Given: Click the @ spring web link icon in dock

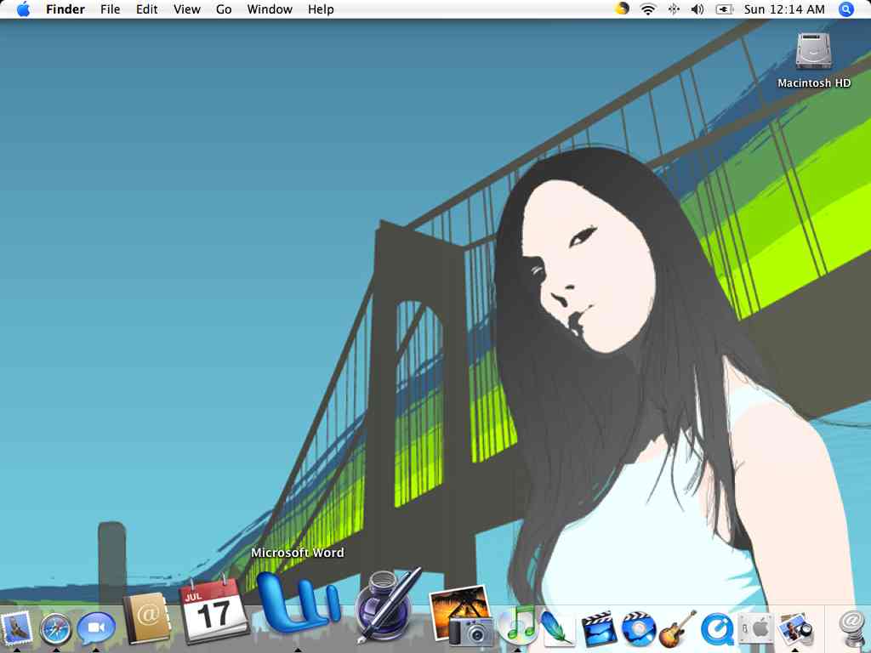Looking at the screenshot, I should [852, 628].
